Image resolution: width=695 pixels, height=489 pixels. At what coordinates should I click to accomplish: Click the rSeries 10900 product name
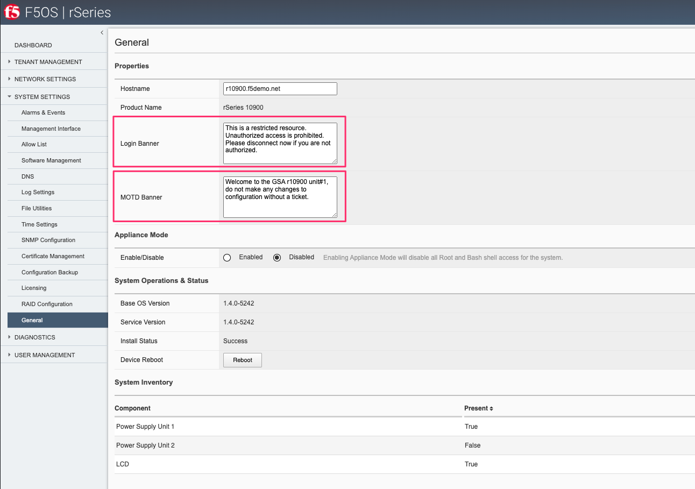coord(243,108)
